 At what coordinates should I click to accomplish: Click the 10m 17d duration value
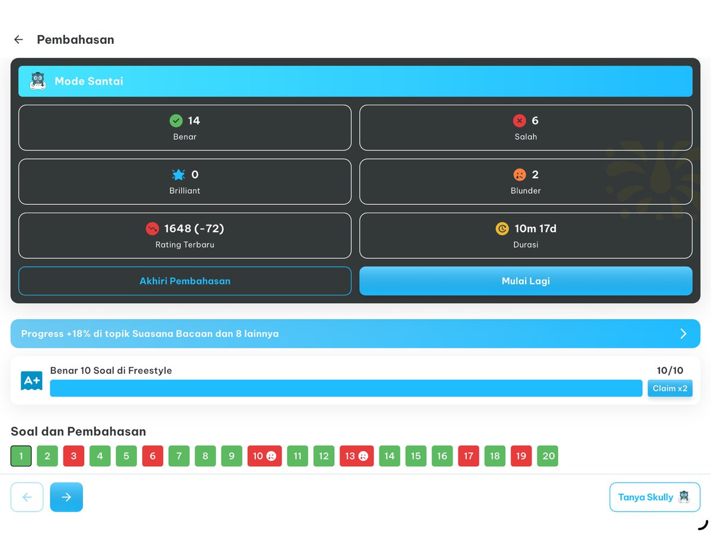tap(536, 229)
